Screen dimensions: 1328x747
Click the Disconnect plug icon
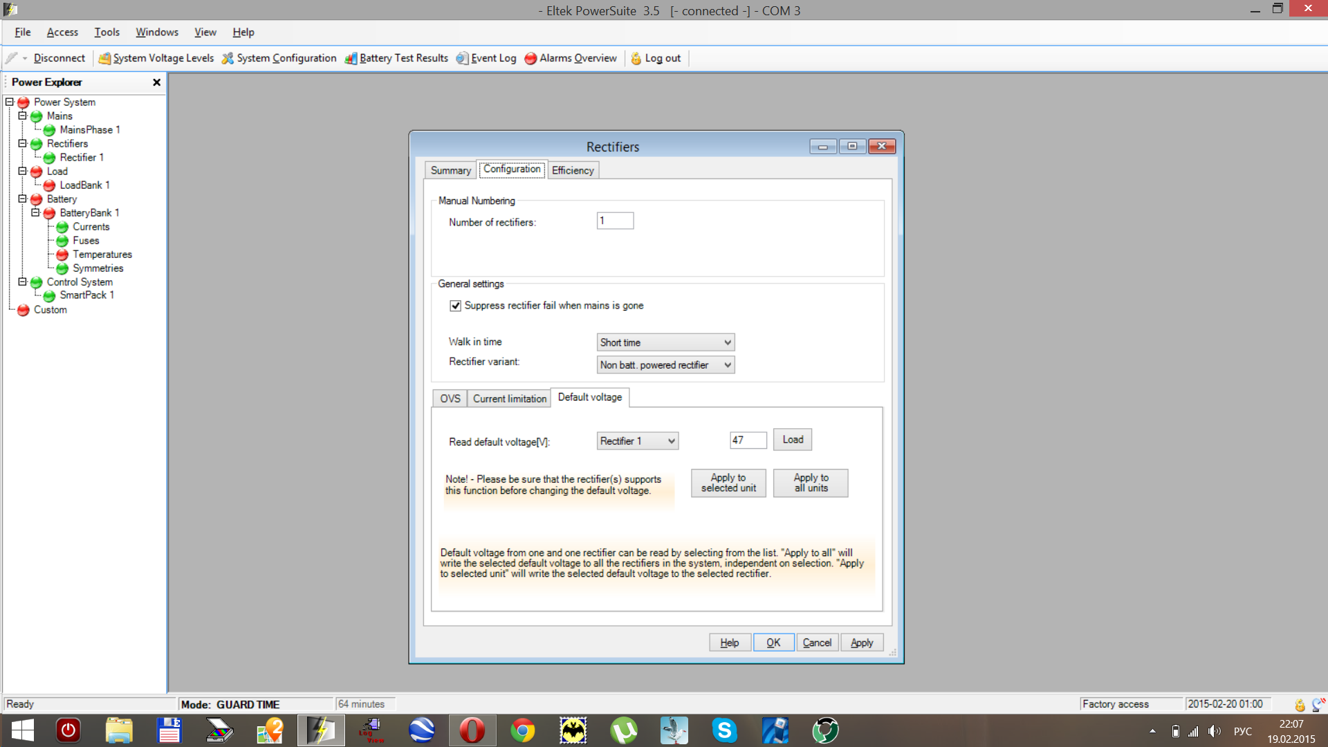[12, 58]
